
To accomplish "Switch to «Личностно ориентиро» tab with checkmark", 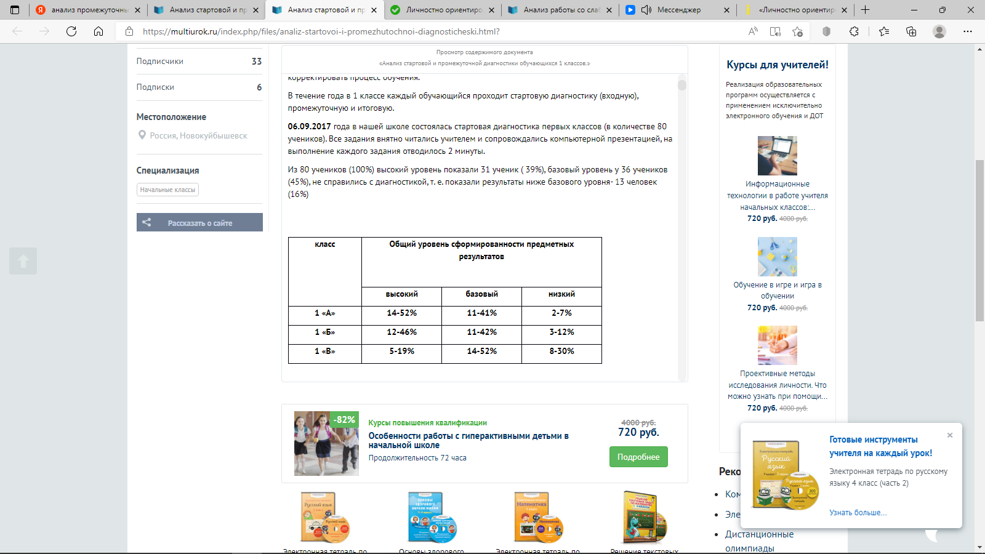I will [x=442, y=10].
